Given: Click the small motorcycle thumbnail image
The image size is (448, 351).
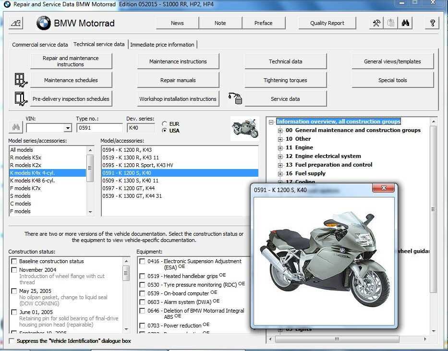Looking at the screenshot, I should coord(245,129).
